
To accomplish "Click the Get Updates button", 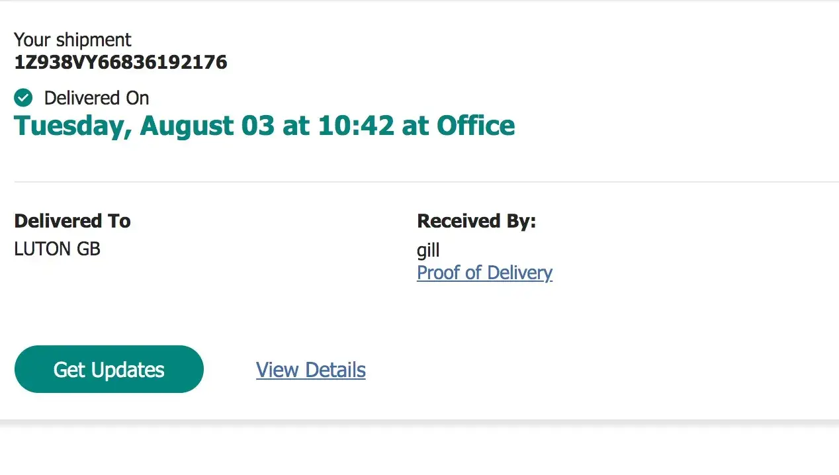I will click(109, 369).
